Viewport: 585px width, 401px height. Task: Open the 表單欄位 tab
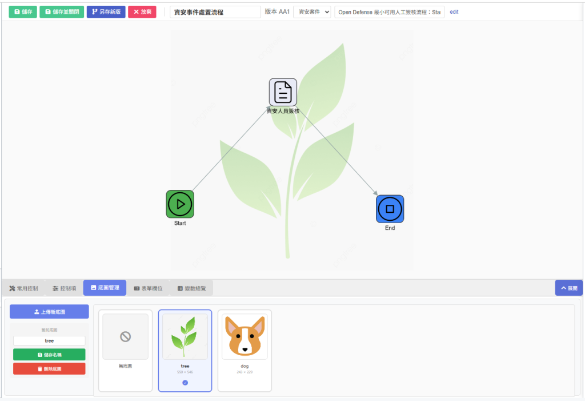point(148,288)
